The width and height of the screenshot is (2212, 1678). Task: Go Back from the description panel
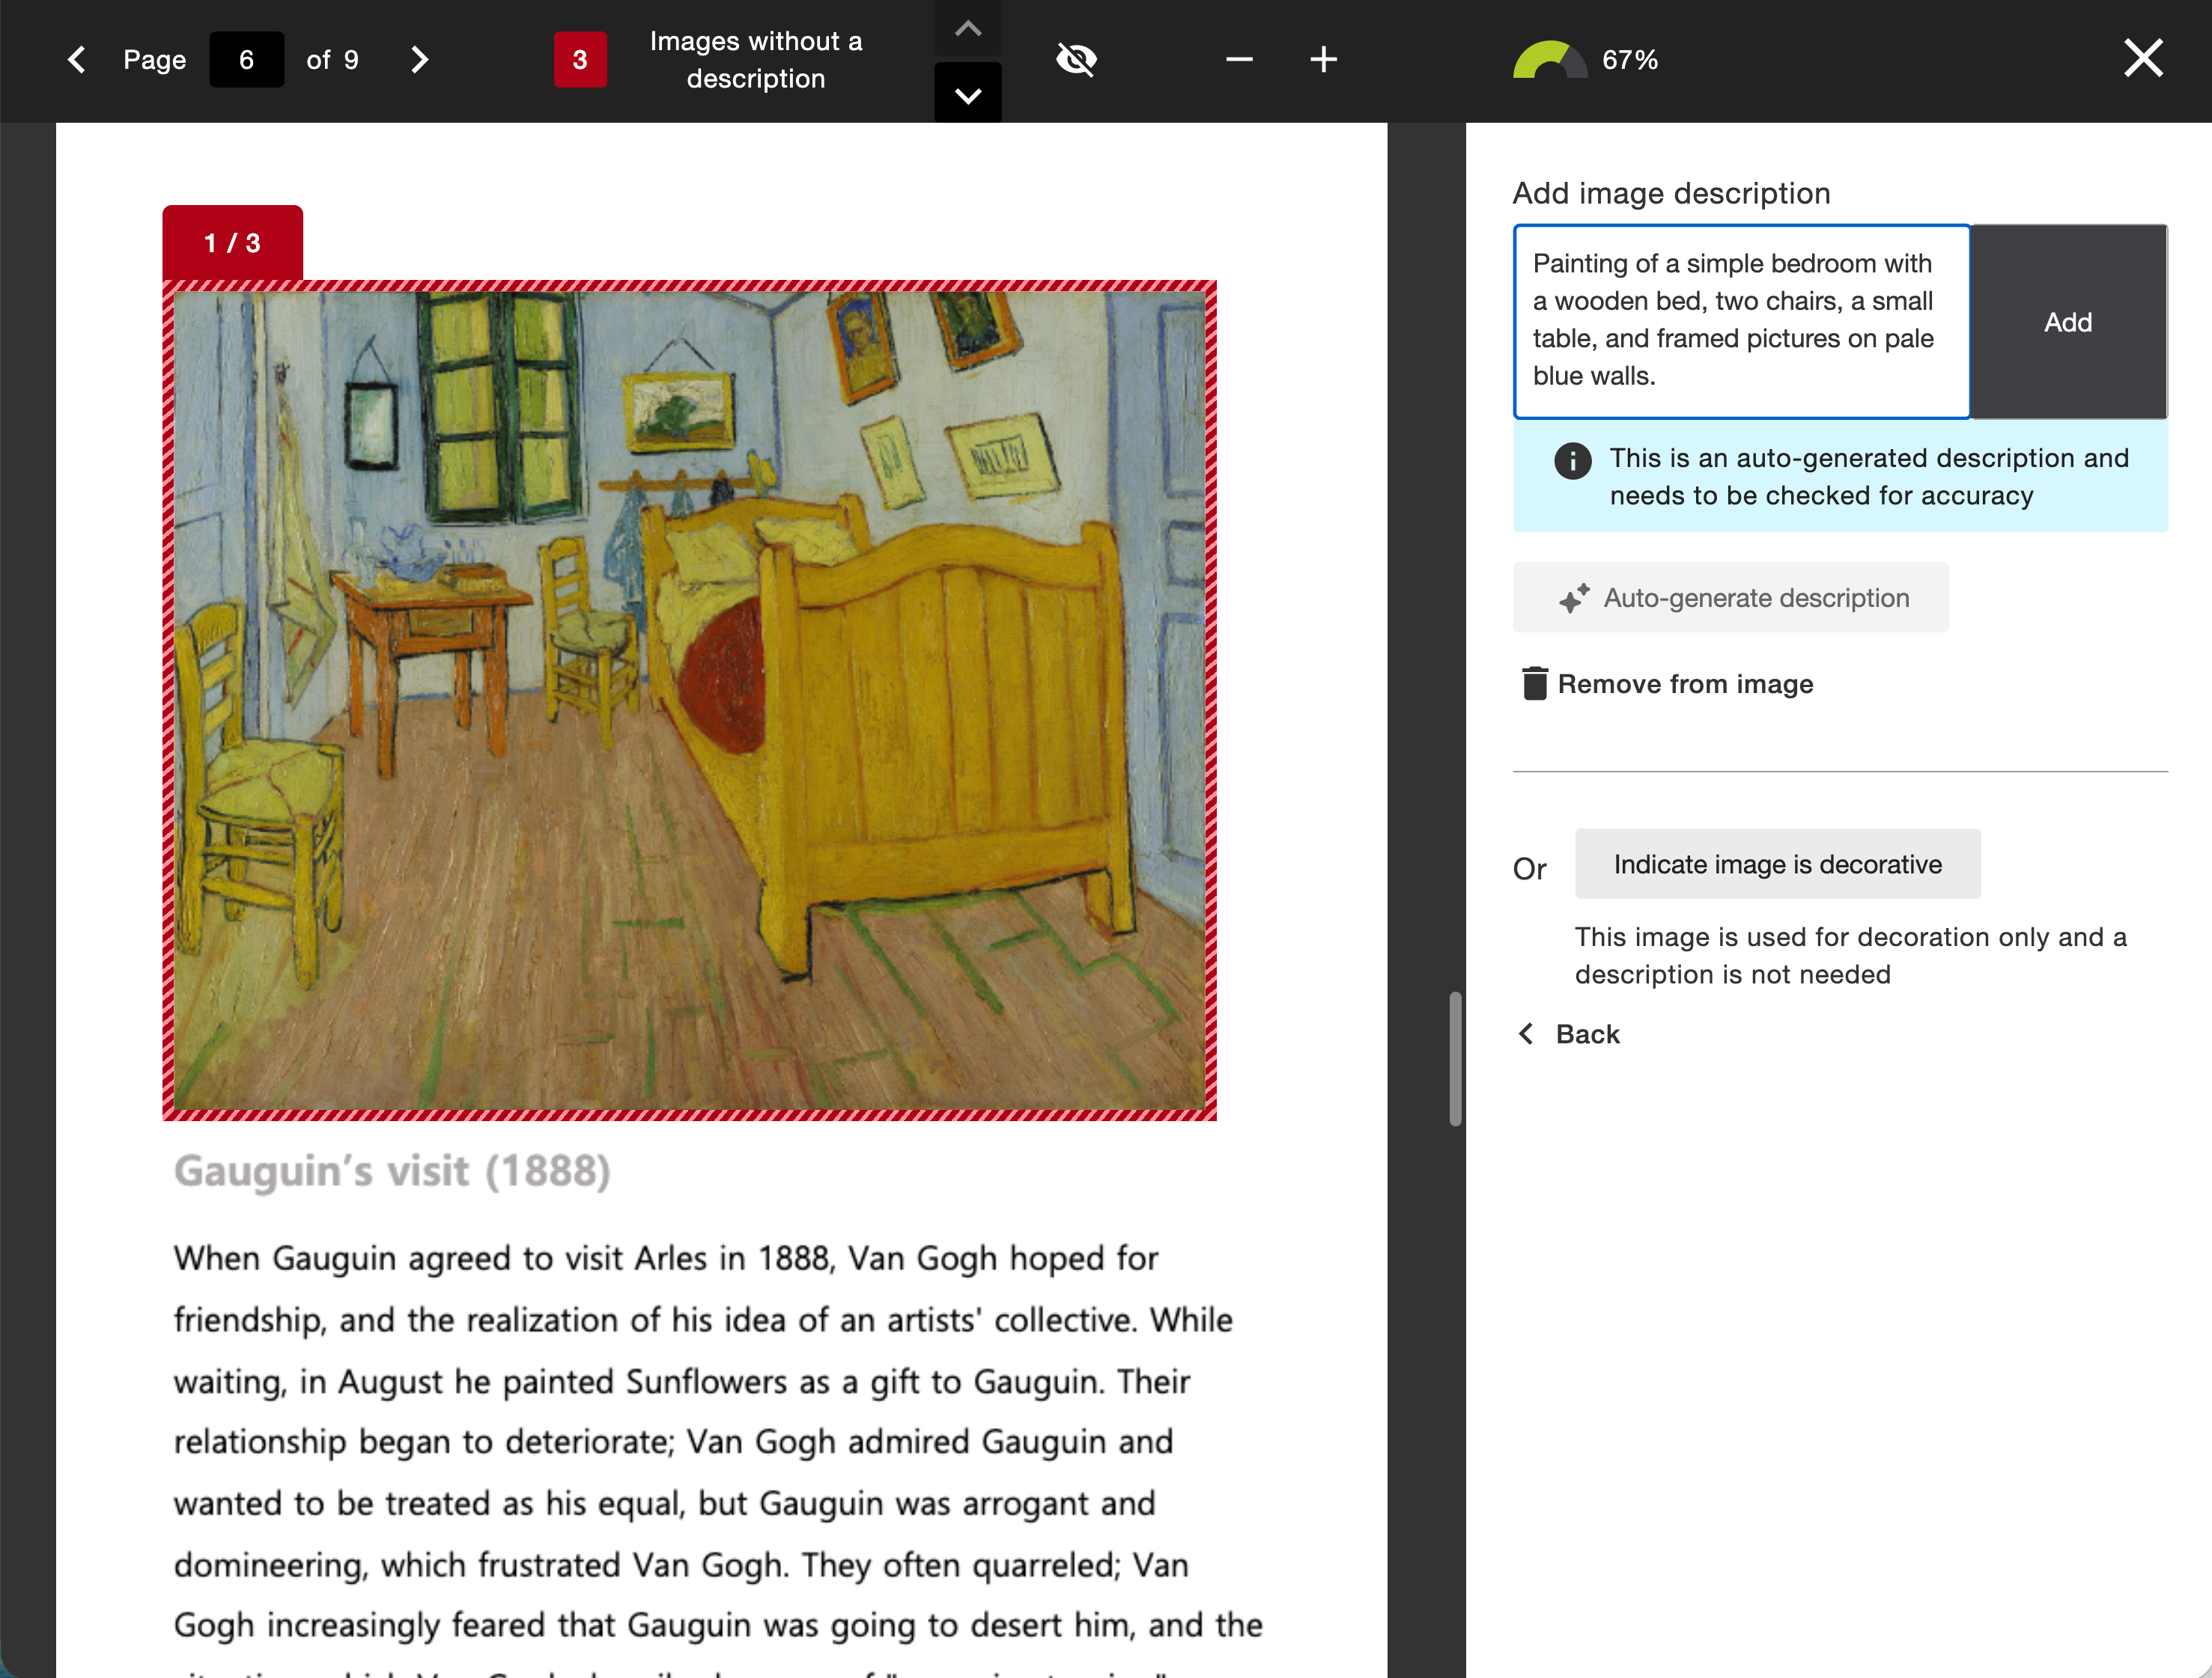click(1568, 1034)
